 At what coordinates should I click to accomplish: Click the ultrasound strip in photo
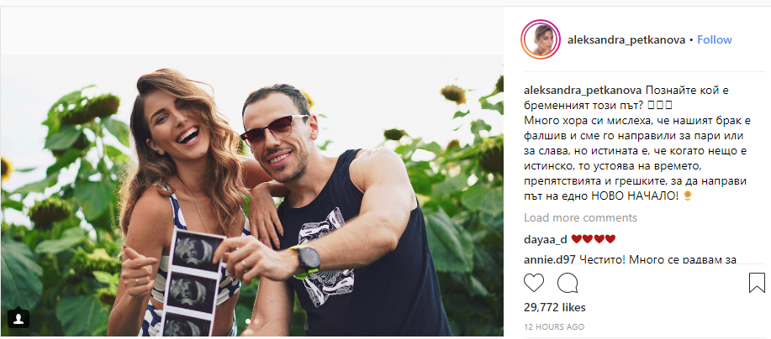click(192, 282)
